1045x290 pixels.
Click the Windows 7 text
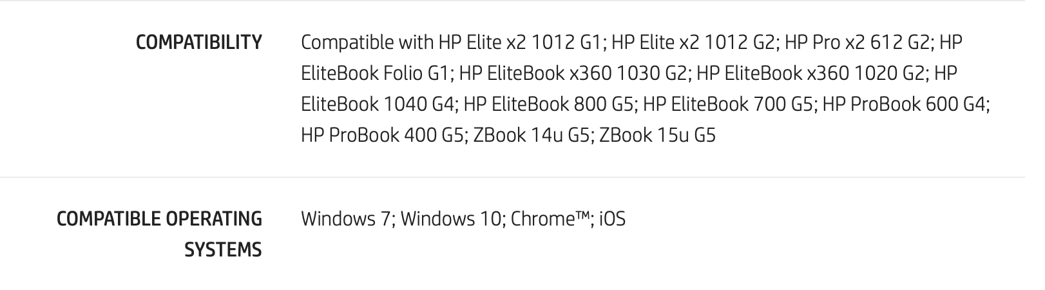[346, 219]
